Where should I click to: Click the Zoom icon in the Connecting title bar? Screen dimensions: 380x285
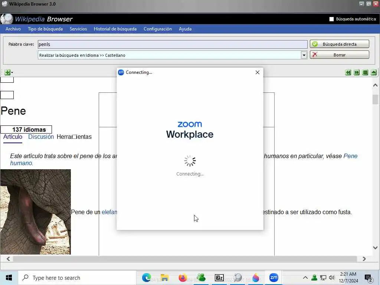(121, 72)
